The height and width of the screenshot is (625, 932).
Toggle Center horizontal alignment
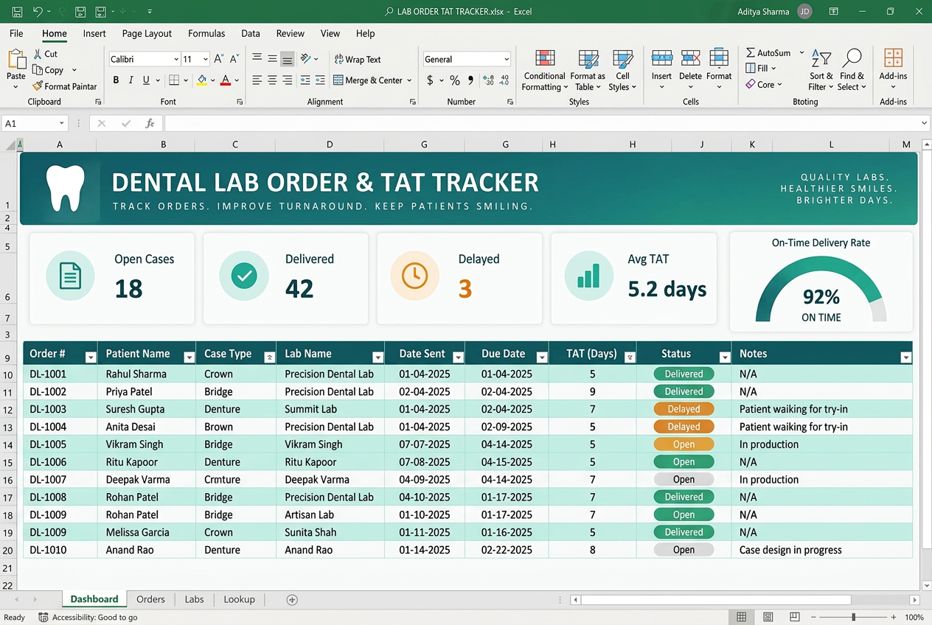pyautogui.click(x=272, y=80)
